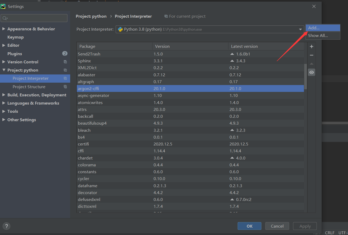The height and width of the screenshot is (235, 348).
Task: Select the async-generator package row
Action: [190, 95]
